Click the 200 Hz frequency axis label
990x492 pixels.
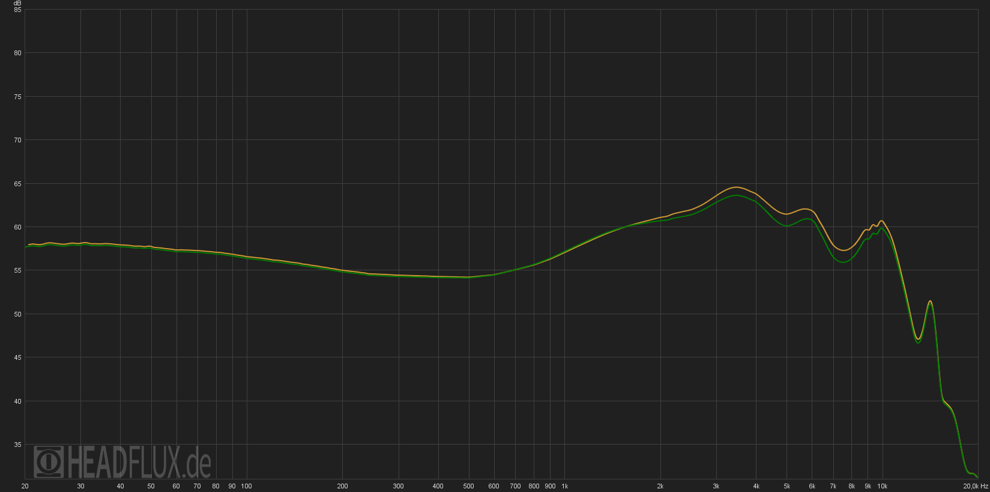click(342, 486)
